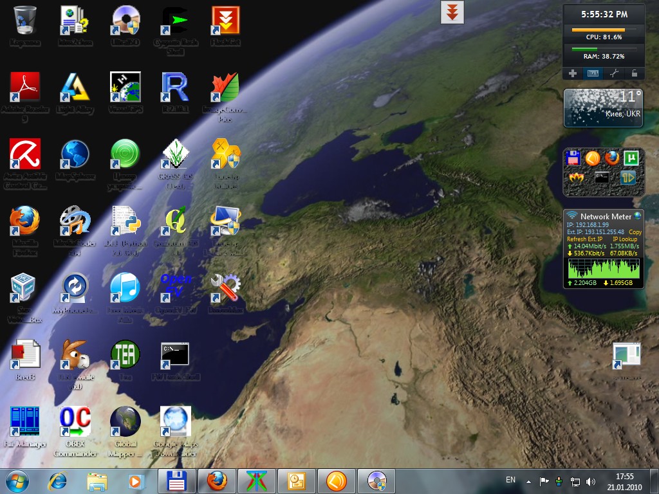This screenshot has width=659, height=494.
Task: Open uTorrent from the launcher gadget
Action: pos(629,158)
